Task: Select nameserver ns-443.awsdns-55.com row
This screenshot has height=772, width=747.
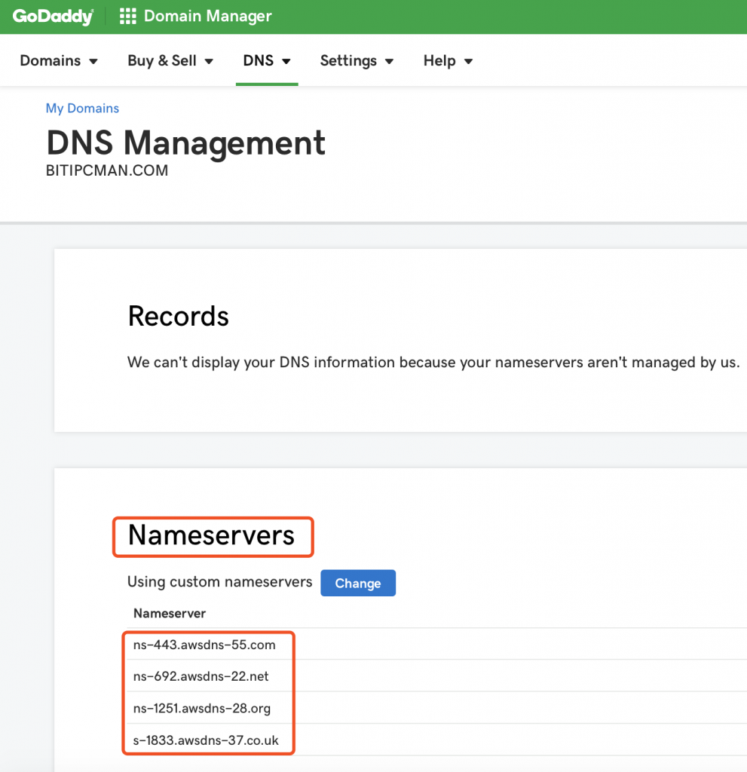Action: pos(436,645)
